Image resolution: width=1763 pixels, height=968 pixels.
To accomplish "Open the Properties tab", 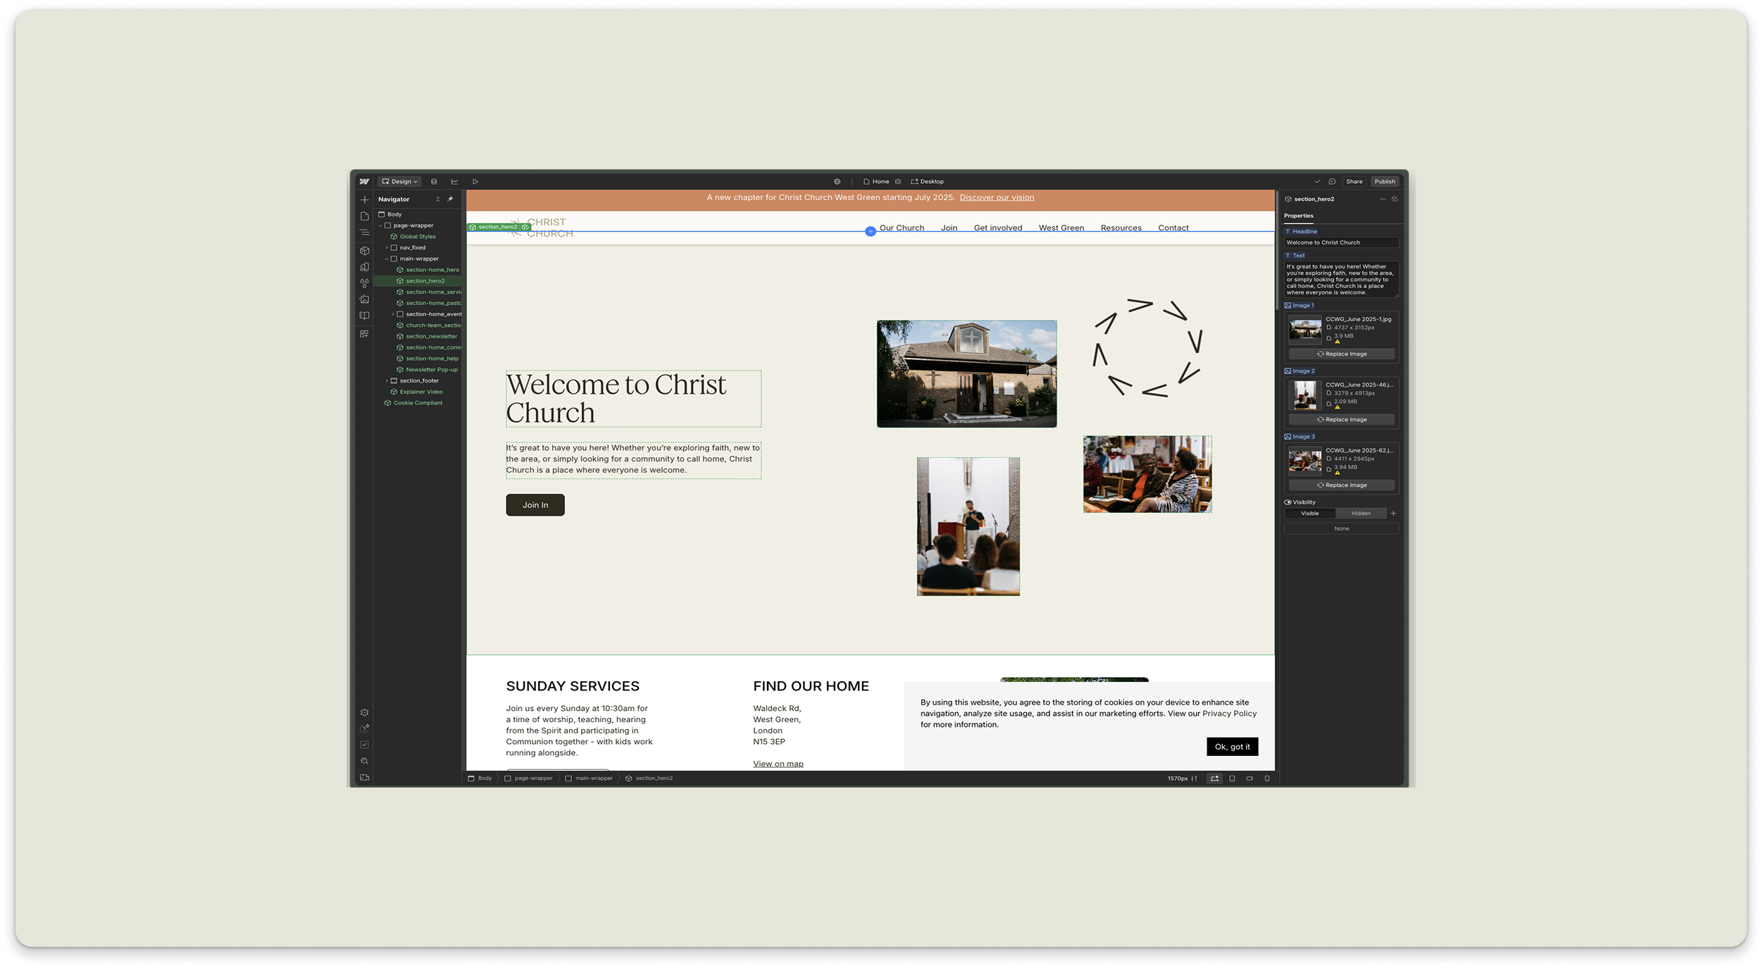I will (x=1298, y=216).
